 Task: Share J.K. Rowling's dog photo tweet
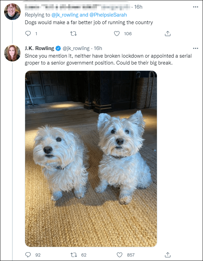click(x=168, y=254)
